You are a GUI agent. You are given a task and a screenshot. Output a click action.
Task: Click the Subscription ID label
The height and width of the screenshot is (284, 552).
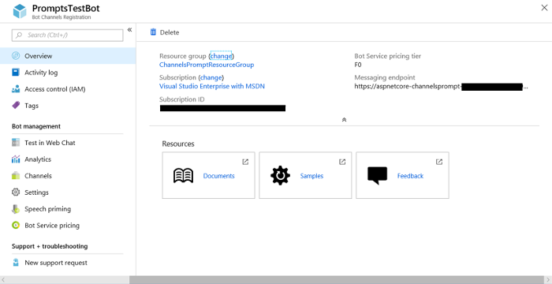[181, 99]
